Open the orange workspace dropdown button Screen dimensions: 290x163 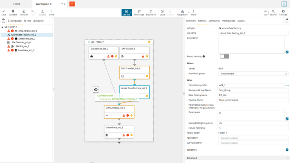(x=72, y=4)
